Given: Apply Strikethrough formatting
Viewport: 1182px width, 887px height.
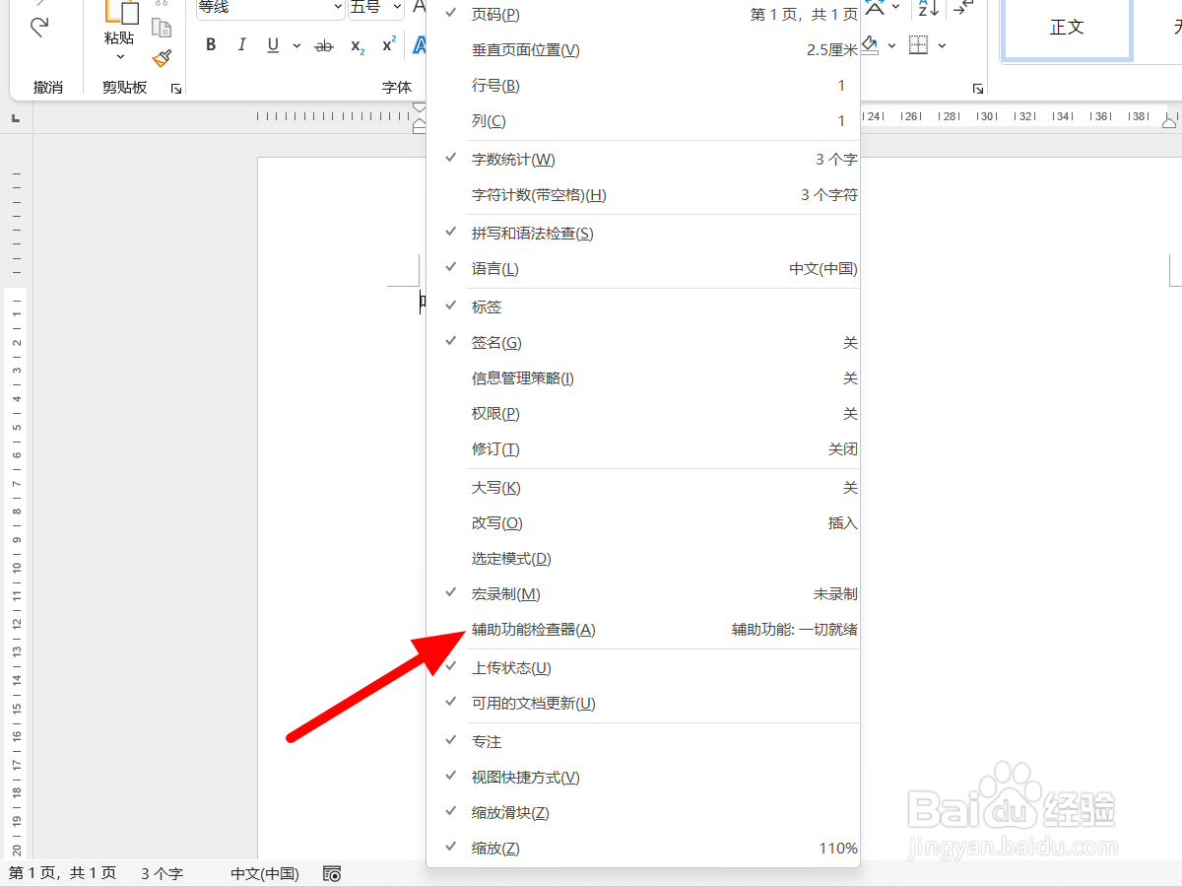Looking at the screenshot, I should 323,45.
